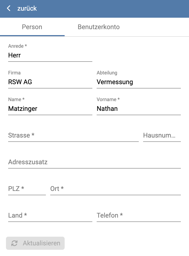
Task: Edit the Abteilung field
Action: coord(138,82)
